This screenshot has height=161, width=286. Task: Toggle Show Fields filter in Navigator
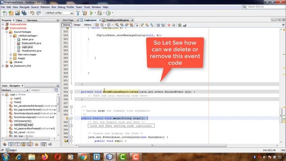click(x=11, y=144)
